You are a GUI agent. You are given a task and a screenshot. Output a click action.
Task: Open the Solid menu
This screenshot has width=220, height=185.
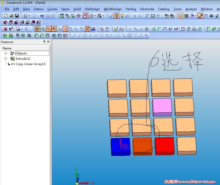77,9
